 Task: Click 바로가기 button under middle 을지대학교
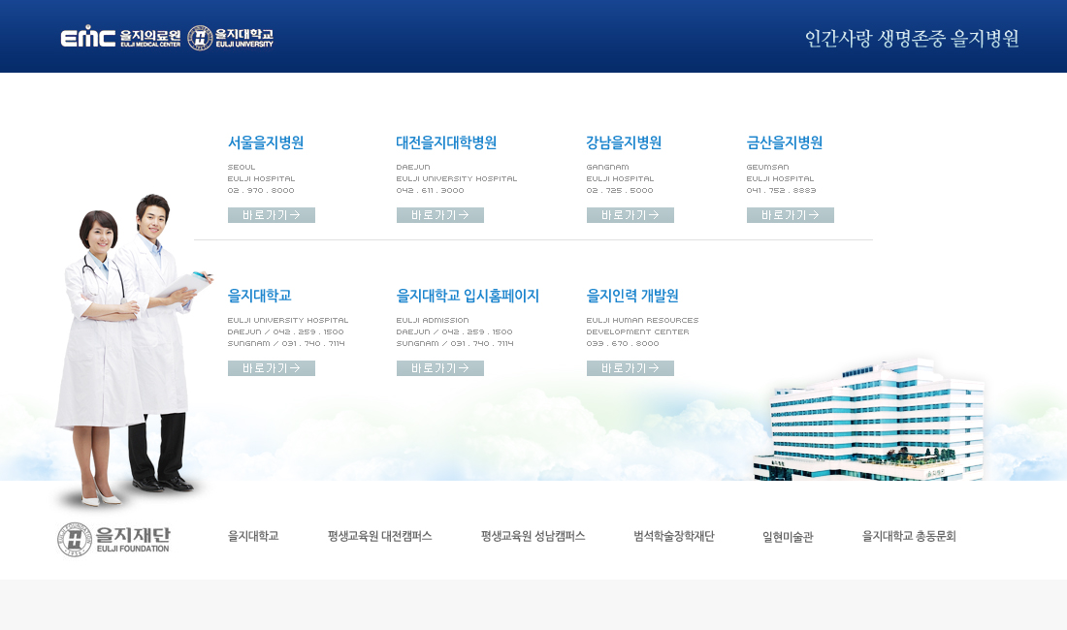click(272, 368)
